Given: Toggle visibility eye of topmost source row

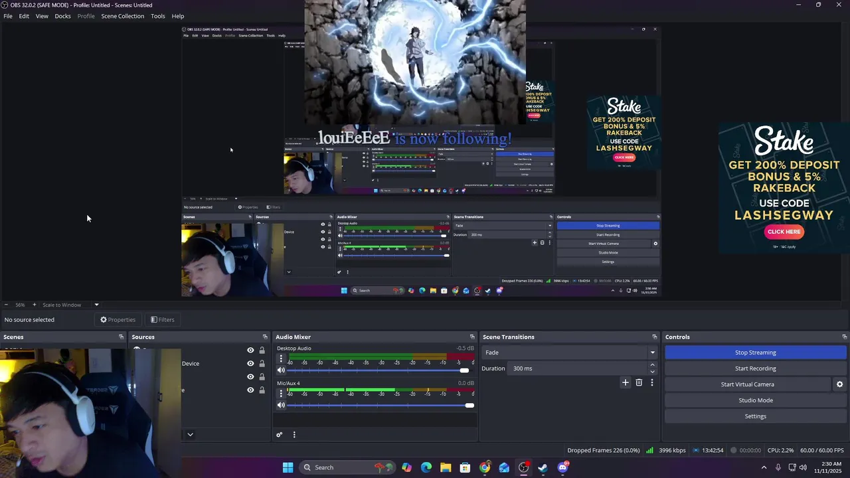Looking at the screenshot, I should 250,351.
